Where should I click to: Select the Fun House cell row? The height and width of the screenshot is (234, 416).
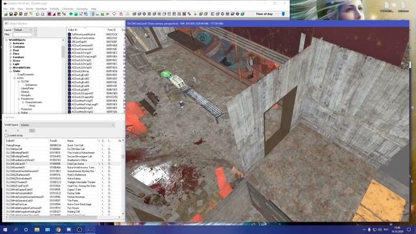pyautogui.click(x=63, y=208)
